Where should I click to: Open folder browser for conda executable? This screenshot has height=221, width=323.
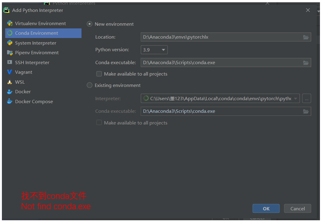click(306, 62)
